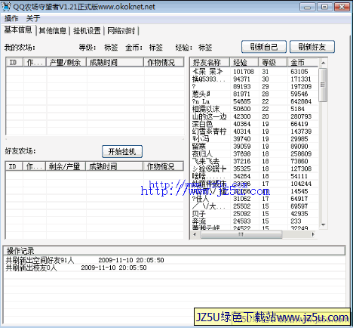Maximize the QQ农场守望者 window

click(x=324, y=7)
